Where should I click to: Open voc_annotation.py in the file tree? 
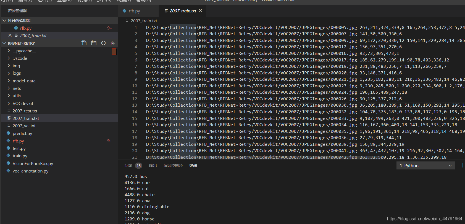tap(59, 171)
